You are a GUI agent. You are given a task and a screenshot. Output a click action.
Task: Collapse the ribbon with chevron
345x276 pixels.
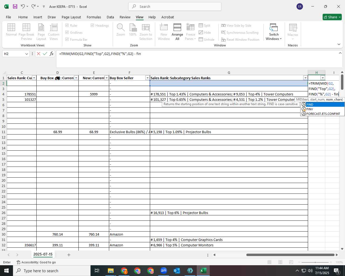(x=339, y=44)
